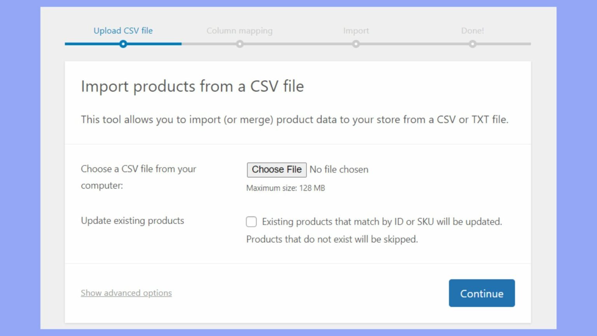Open "Show advanced options"
Screen dimensions: 597x336
tap(126, 293)
